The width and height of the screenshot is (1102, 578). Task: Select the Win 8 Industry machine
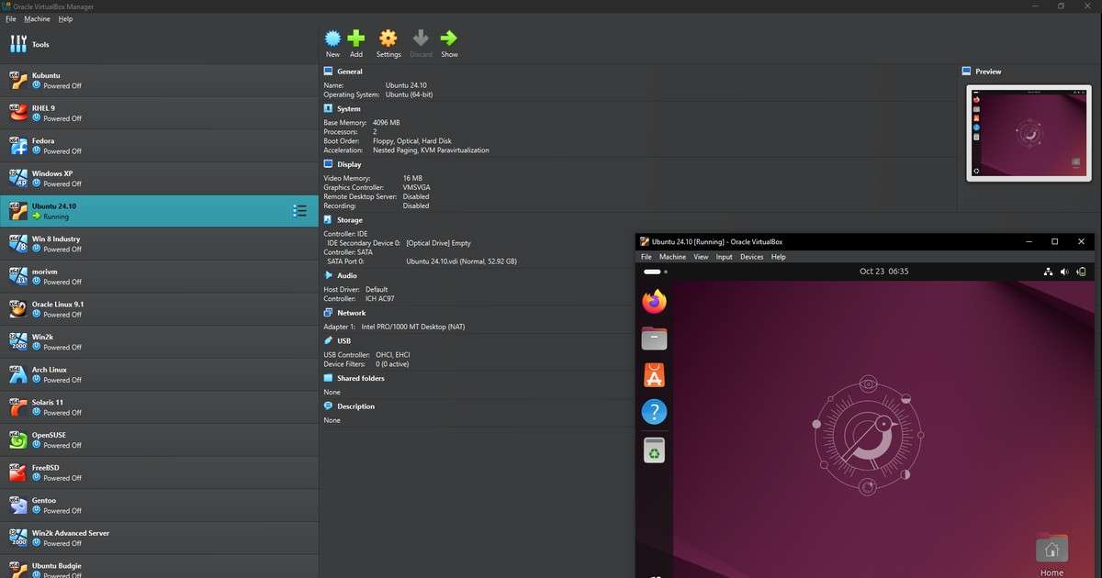pos(159,244)
